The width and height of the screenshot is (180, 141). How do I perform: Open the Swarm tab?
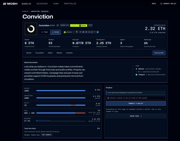pos(50,53)
